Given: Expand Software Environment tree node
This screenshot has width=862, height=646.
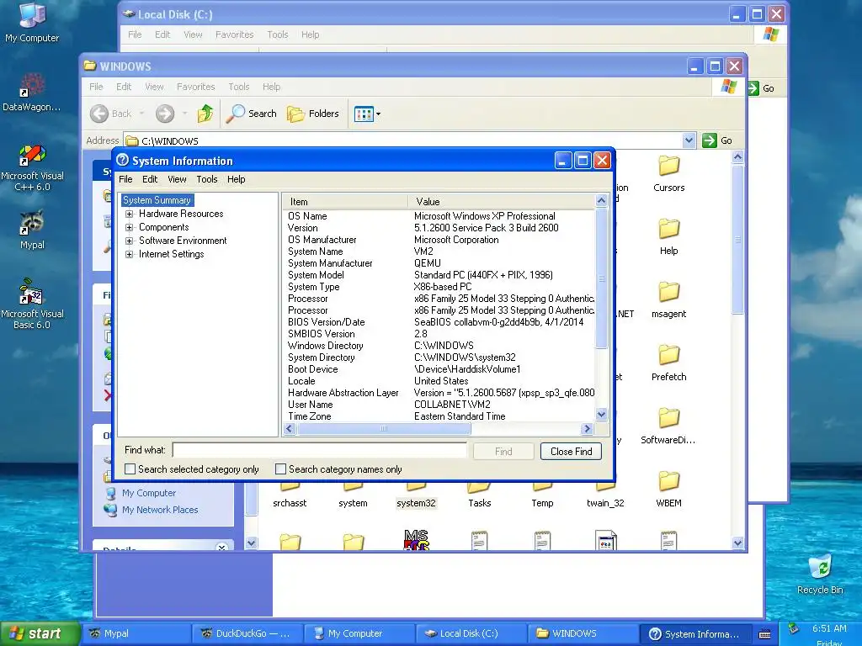Looking at the screenshot, I should (x=129, y=241).
